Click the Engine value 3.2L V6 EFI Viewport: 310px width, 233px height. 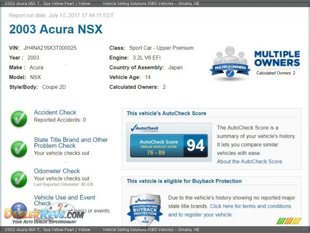(147, 58)
